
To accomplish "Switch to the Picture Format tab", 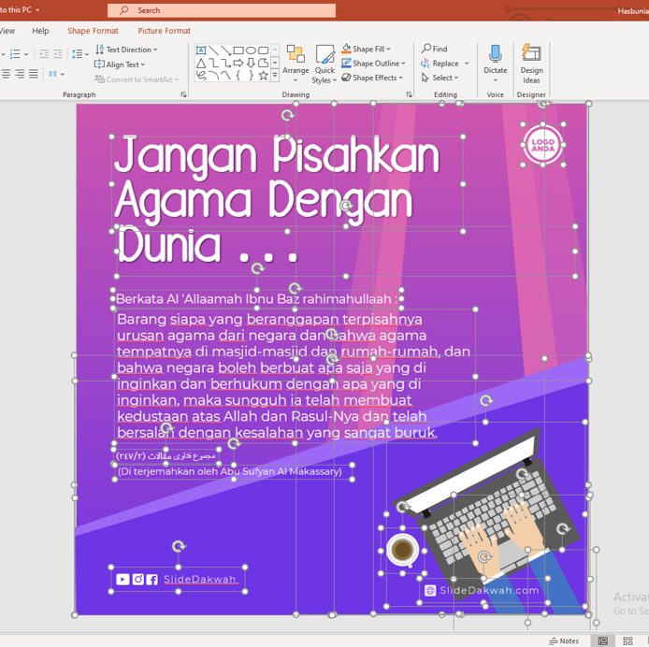I will coord(164,31).
